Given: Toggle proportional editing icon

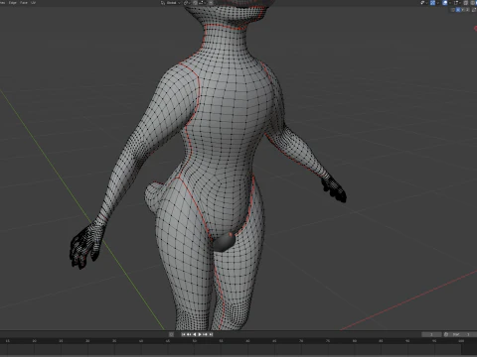Looking at the screenshot, I should (211, 3).
